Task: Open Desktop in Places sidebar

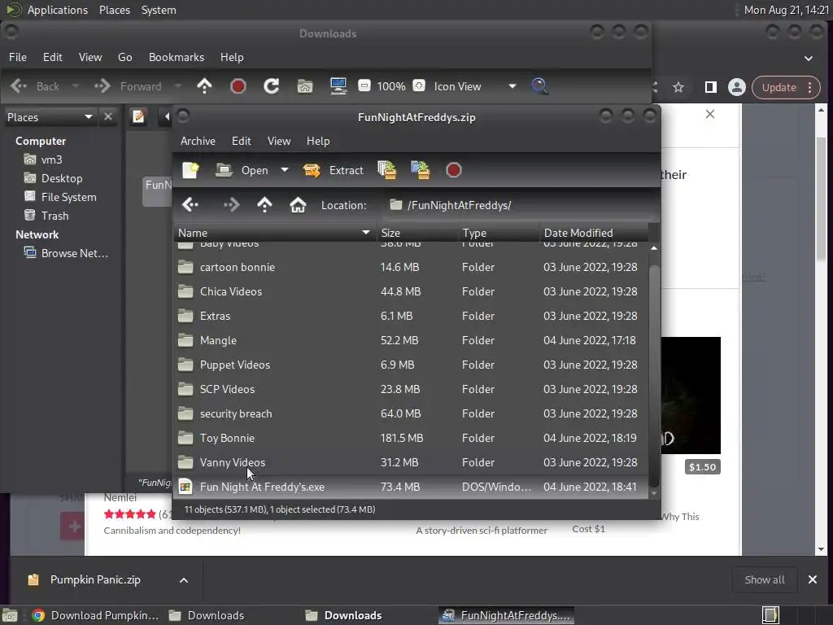Action: (62, 178)
